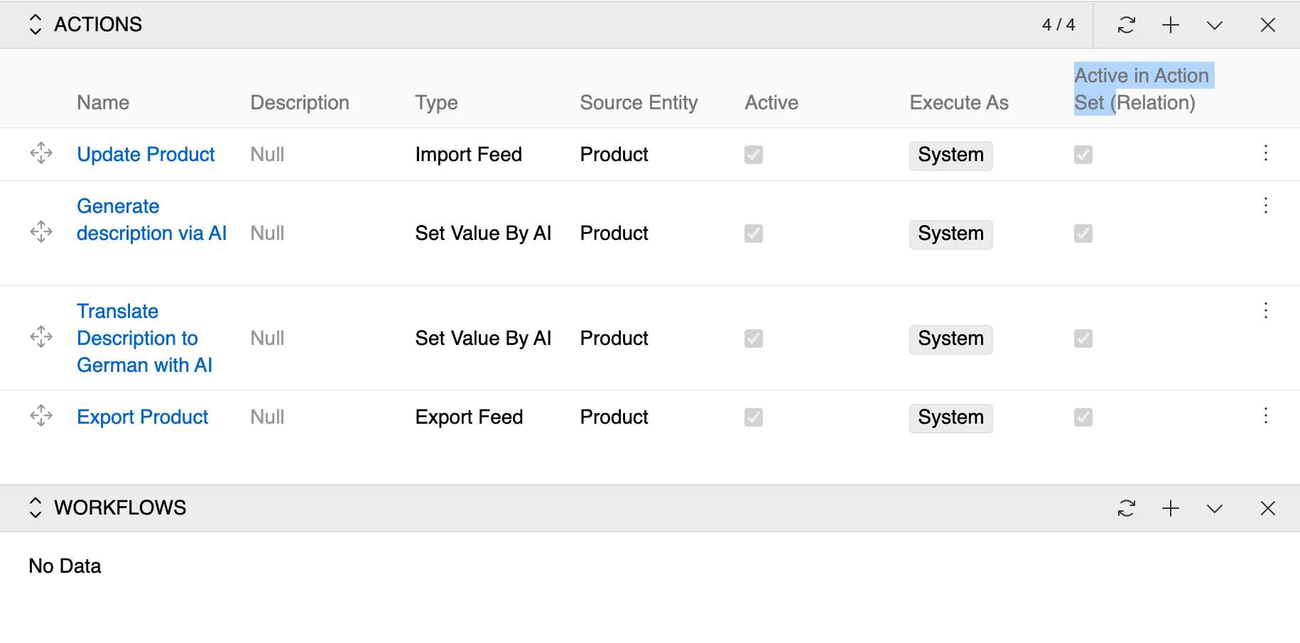This screenshot has width=1300, height=643.
Task: Add a new workflow with plus icon
Action: tap(1170, 508)
